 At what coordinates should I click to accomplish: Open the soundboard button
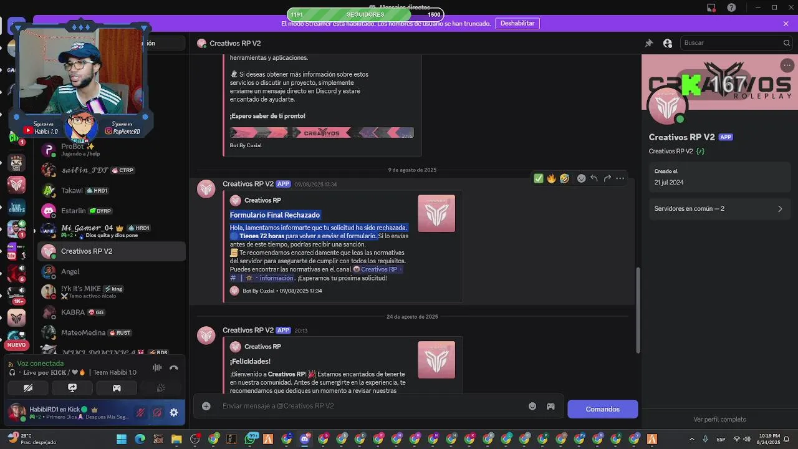161,388
